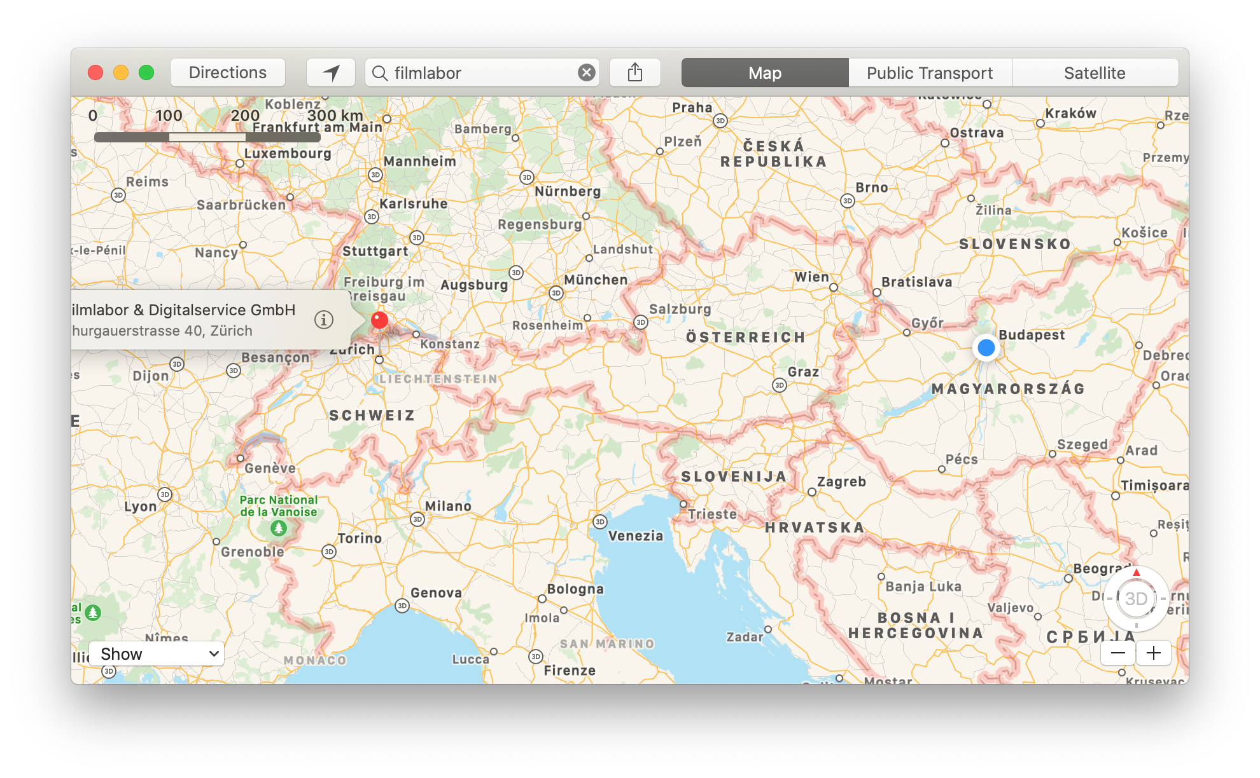The image size is (1260, 778).
Task: Click the Zadar city label
Action: (745, 637)
